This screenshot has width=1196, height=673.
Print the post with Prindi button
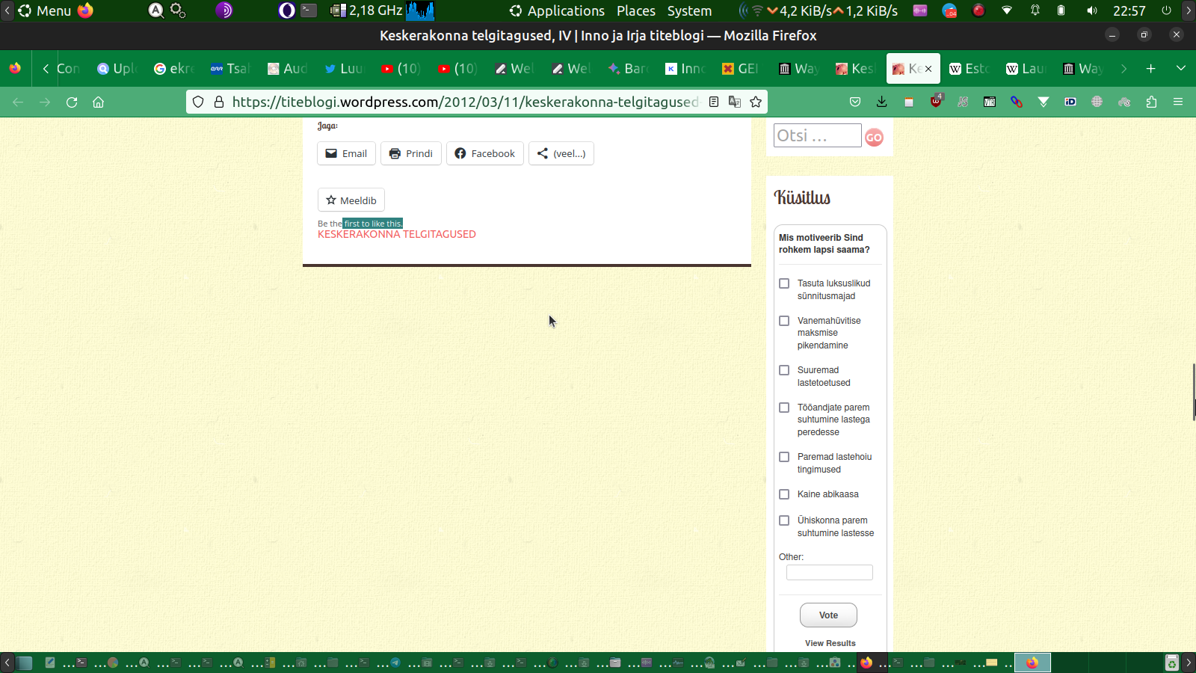(x=411, y=153)
